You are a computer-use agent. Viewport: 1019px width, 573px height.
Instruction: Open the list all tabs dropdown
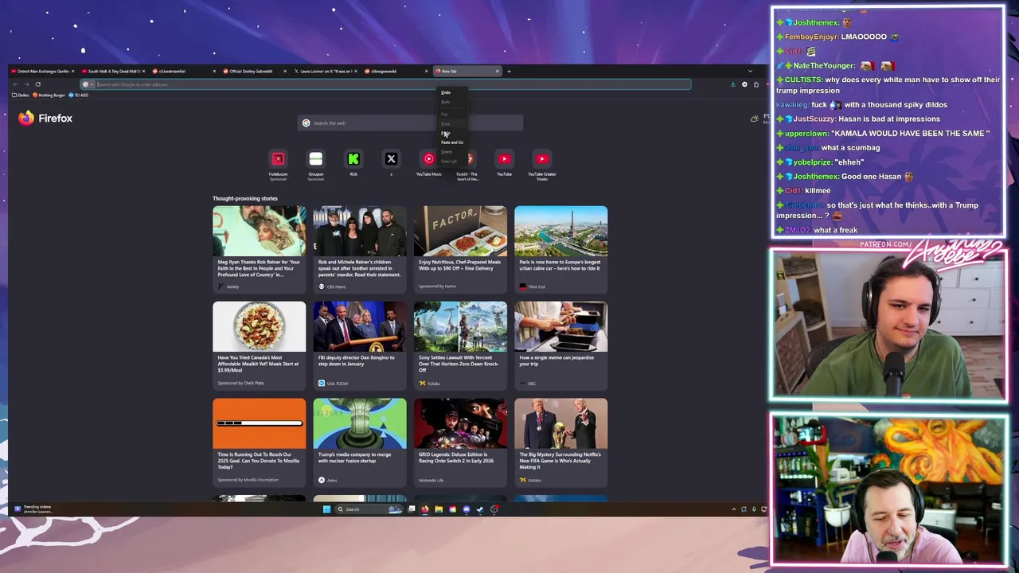[x=750, y=71]
